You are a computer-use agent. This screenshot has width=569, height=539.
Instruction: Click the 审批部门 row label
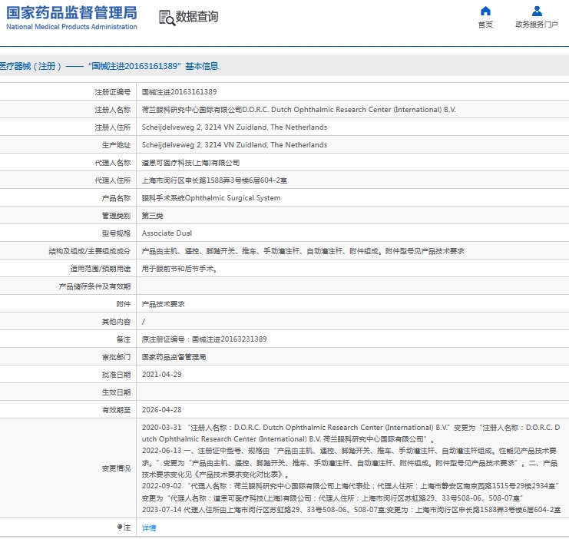pyautogui.click(x=116, y=357)
